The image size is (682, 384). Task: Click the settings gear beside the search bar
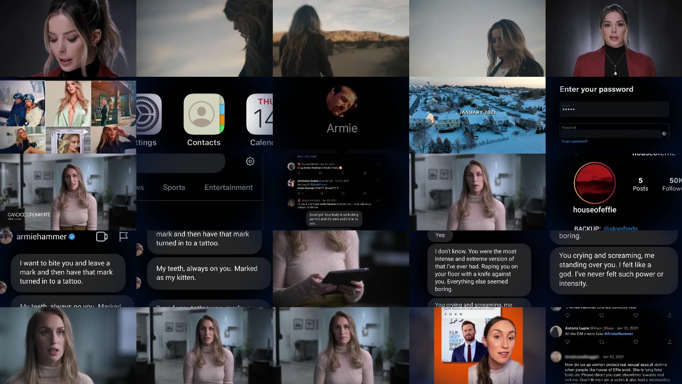click(250, 161)
